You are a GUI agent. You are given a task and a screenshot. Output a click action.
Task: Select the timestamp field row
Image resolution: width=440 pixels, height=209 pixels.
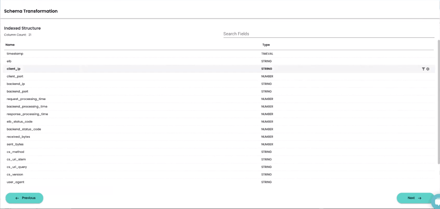pos(219,54)
